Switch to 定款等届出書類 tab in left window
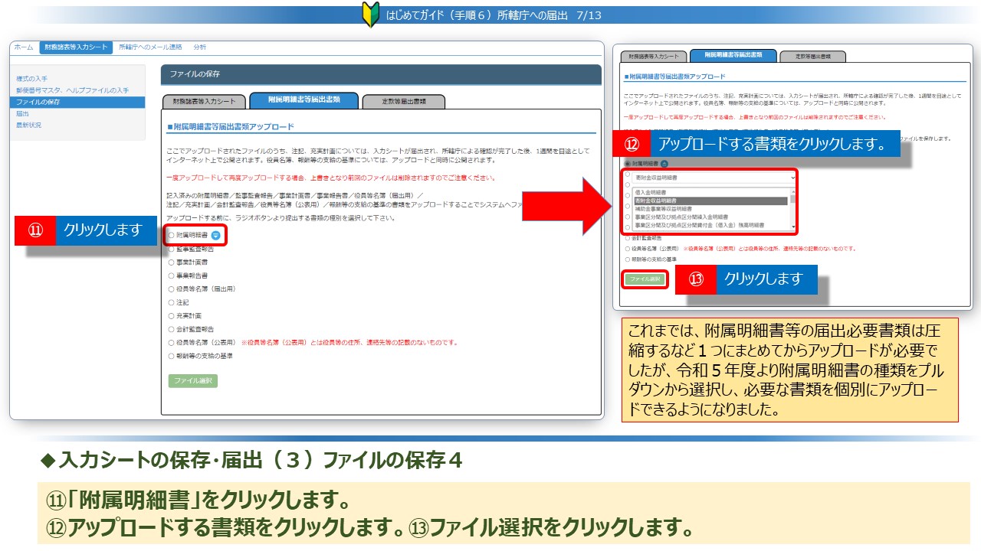Viewport: 981px width, 551px height. click(x=404, y=101)
